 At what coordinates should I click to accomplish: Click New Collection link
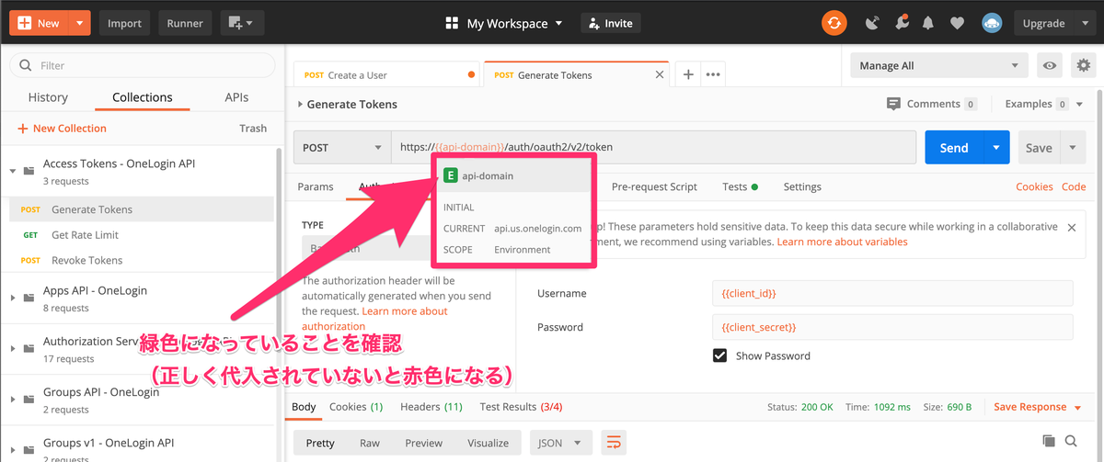pos(62,129)
